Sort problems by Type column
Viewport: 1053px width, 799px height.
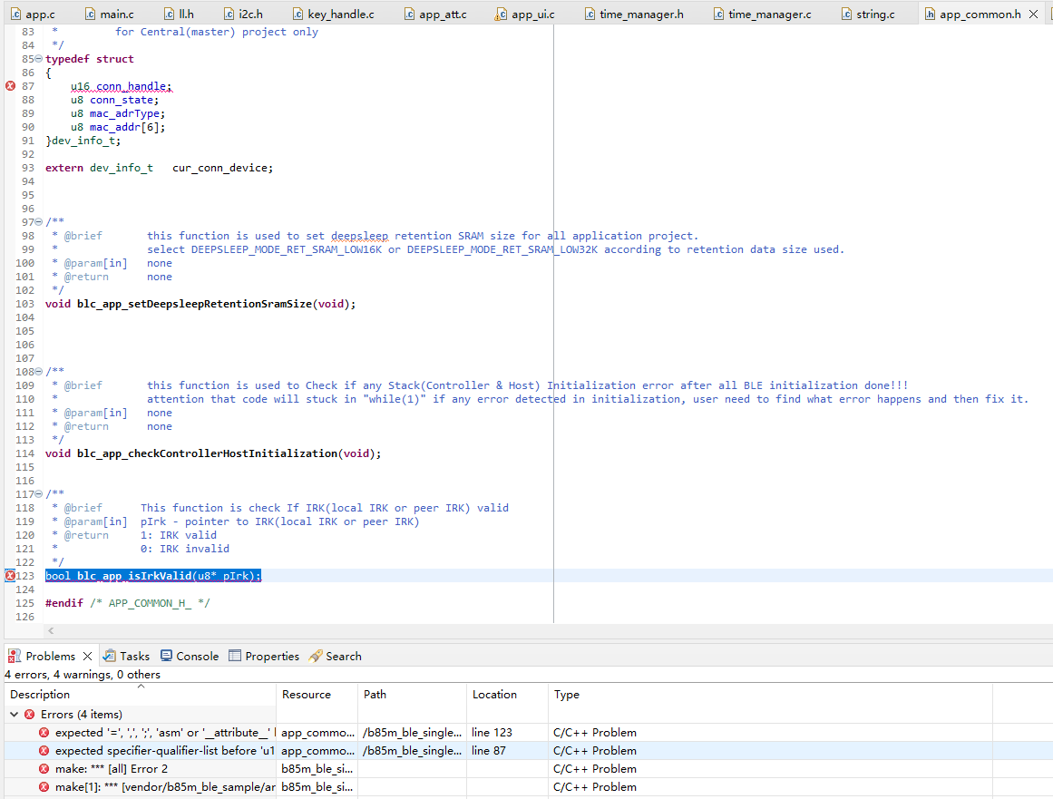pos(770,695)
